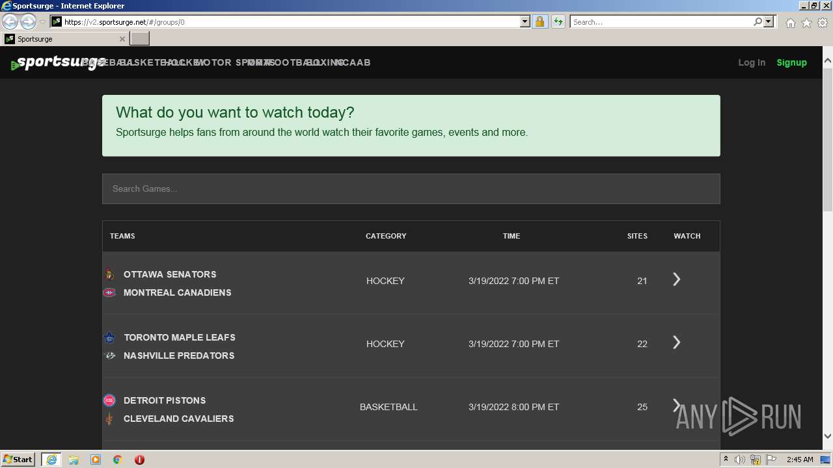Click the Log In link
Viewport: 833px width, 468px height.
click(x=752, y=62)
